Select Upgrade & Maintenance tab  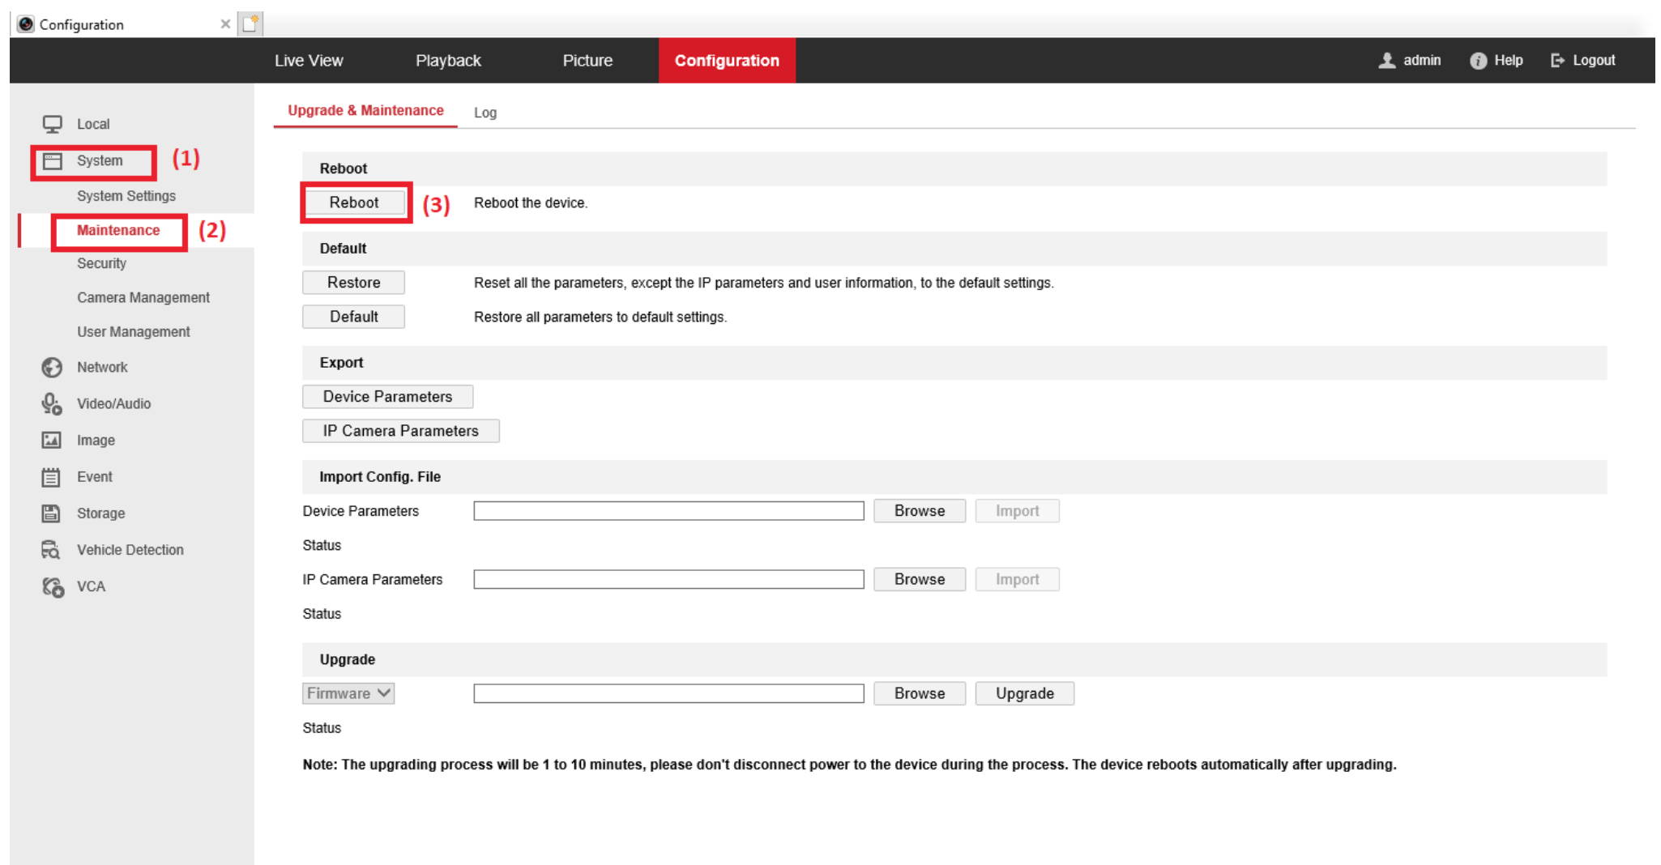[x=365, y=110]
